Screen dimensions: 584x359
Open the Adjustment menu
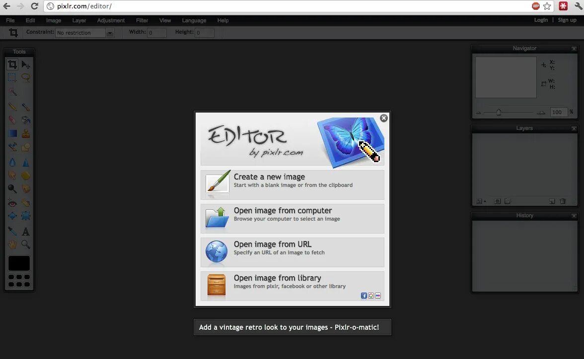tap(111, 20)
